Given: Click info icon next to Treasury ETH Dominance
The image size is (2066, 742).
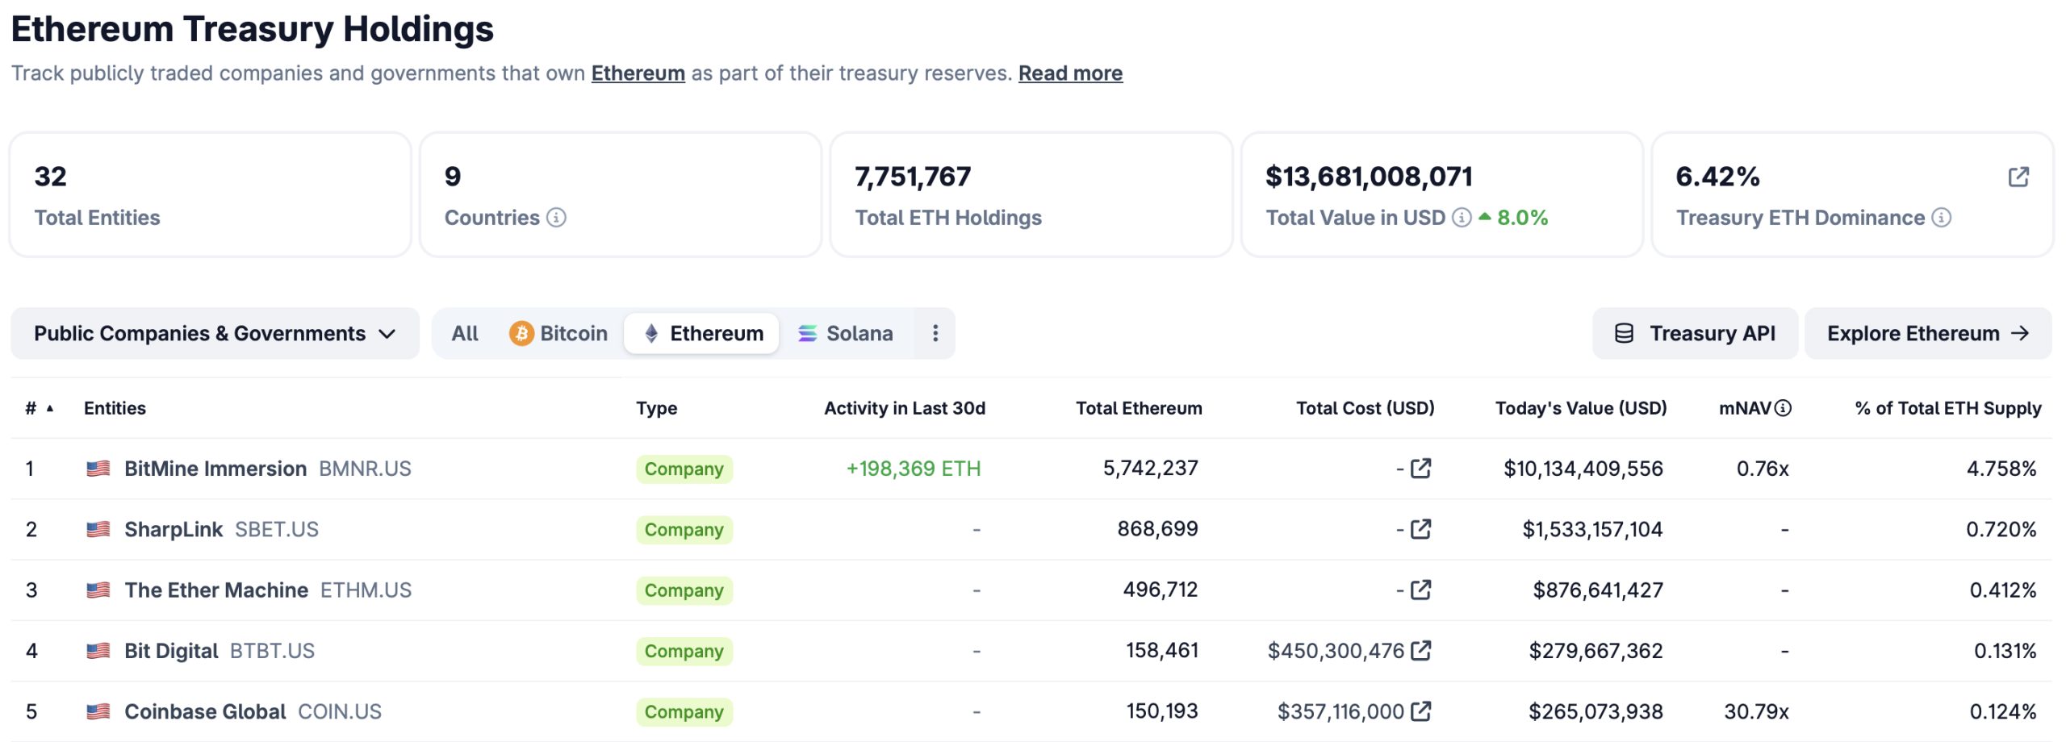Looking at the screenshot, I should point(1942,218).
